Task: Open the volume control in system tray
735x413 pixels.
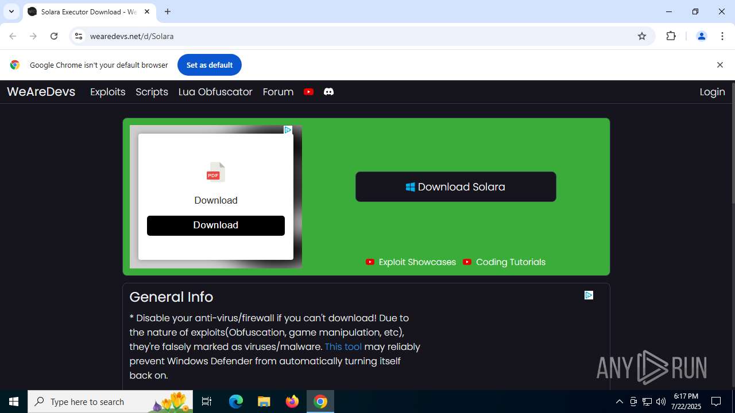Action: [661, 402]
